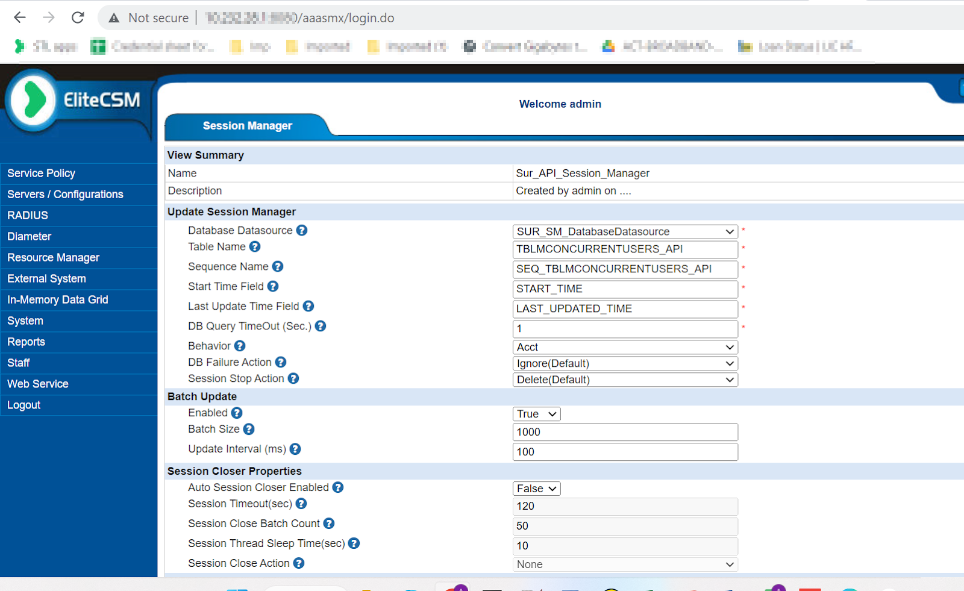Click Session Thread Sleep Time field

click(625, 546)
